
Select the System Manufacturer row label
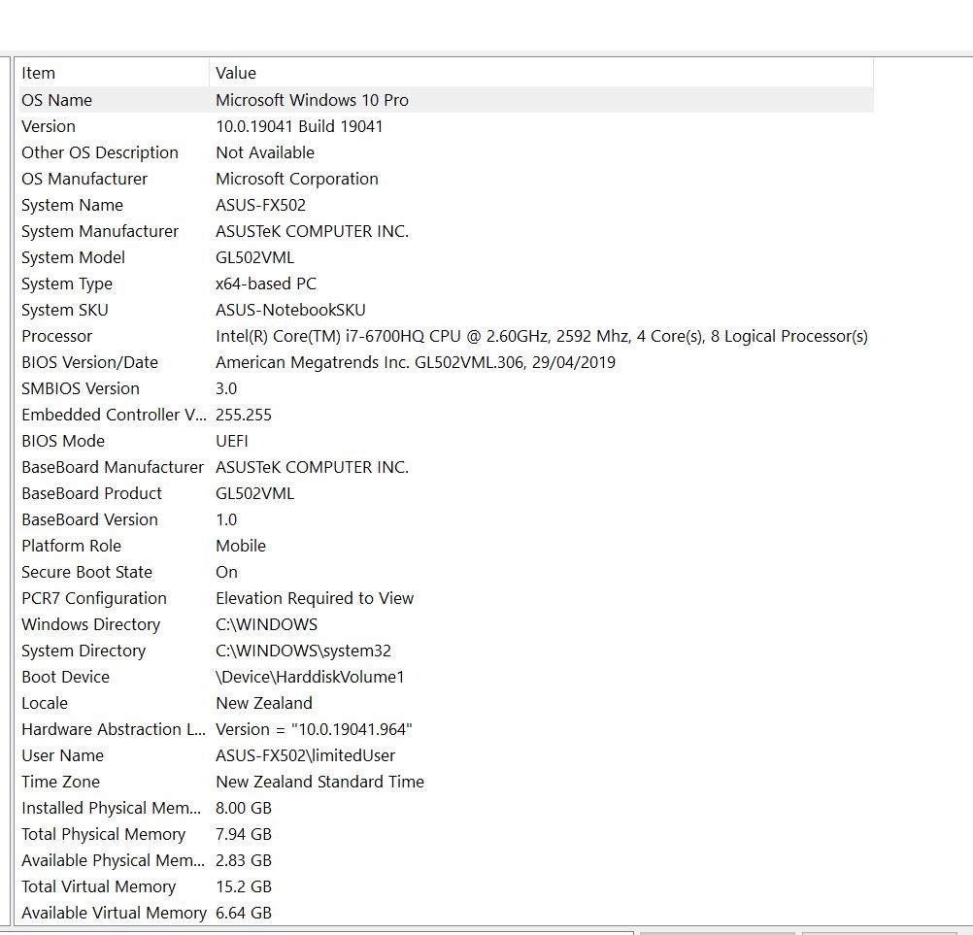pos(100,231)
